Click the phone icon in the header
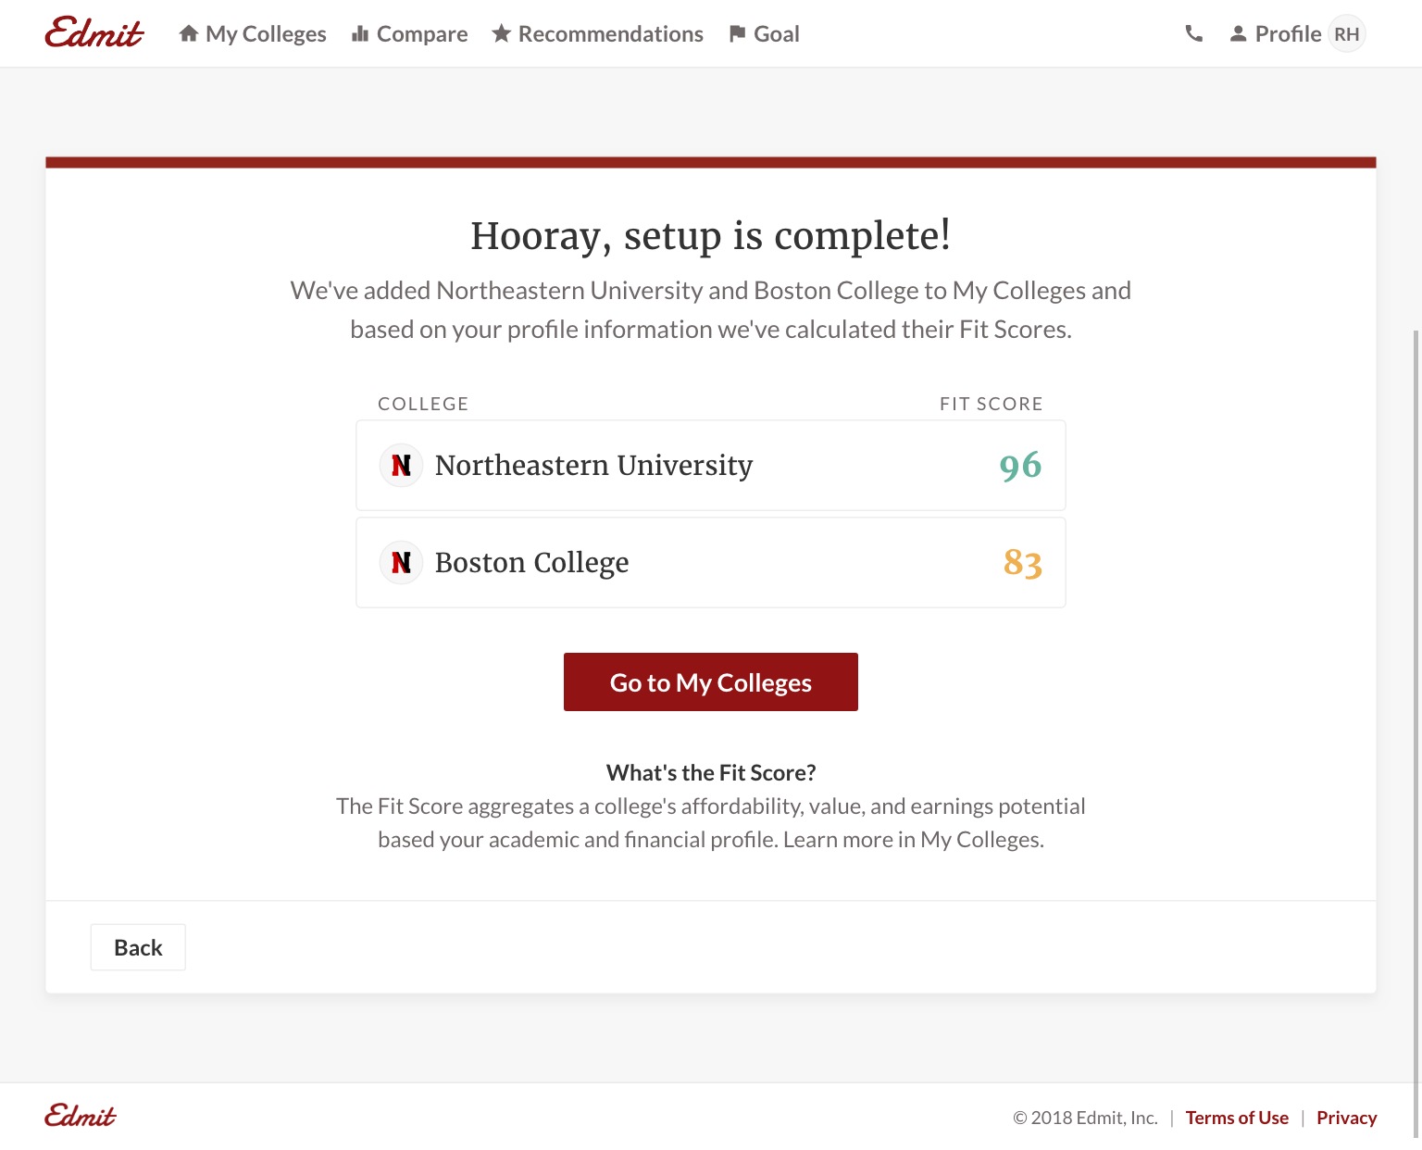This screenshot has height=1150, width=1422. pyautogui.click(x=1194, y=34)
